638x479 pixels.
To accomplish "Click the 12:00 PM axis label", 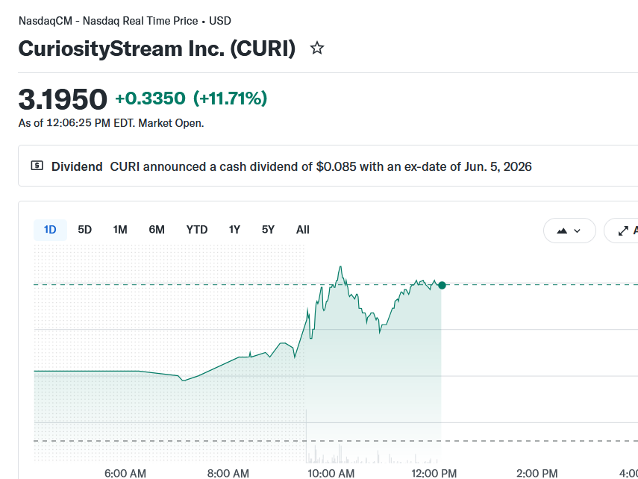I will pyautogui.click(x=434, y=473).
